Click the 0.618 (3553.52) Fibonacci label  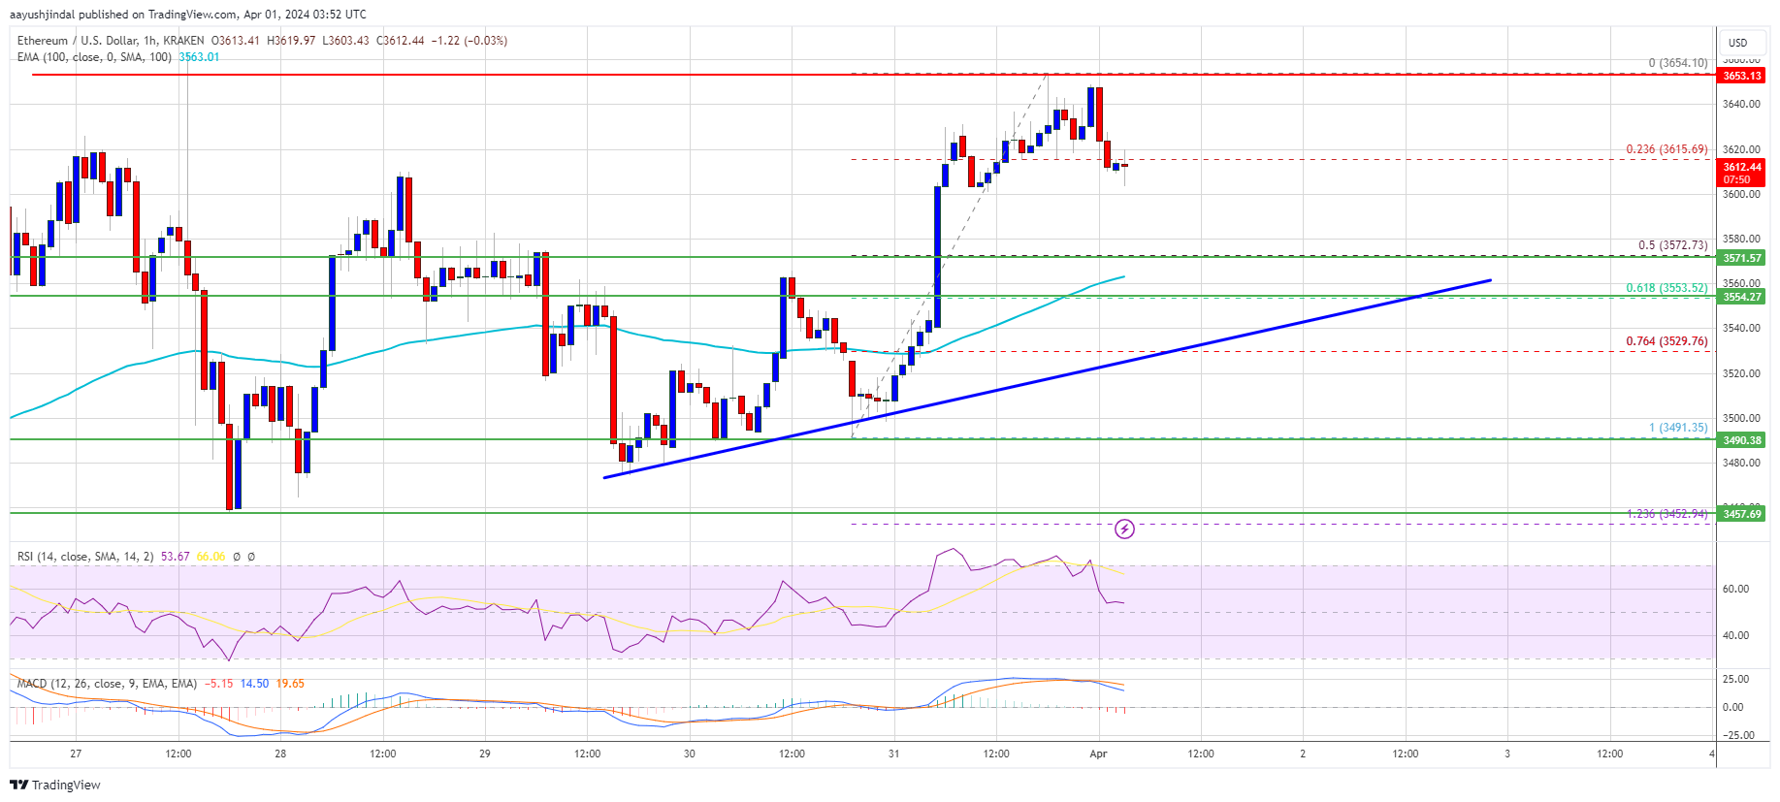point(1667,288)
